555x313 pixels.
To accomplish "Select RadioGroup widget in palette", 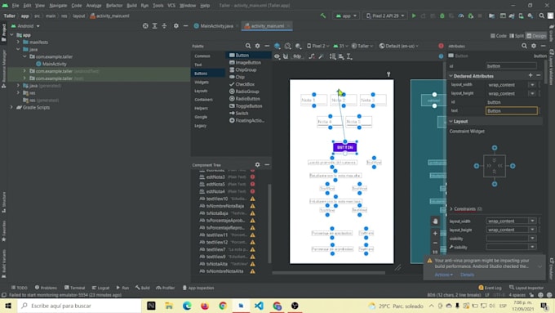I will click(244, 92).
